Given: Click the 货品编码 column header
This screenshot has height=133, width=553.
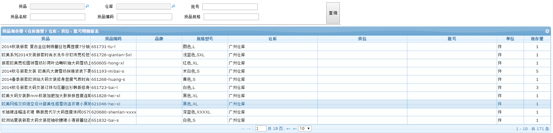Looking at the screenshot, I should (x=113, y=39).
